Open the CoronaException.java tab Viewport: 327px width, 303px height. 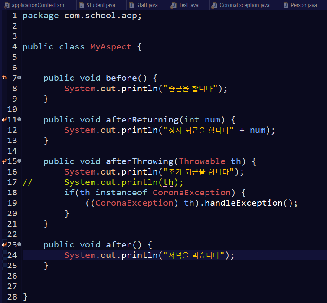click(x=245, y=5)
